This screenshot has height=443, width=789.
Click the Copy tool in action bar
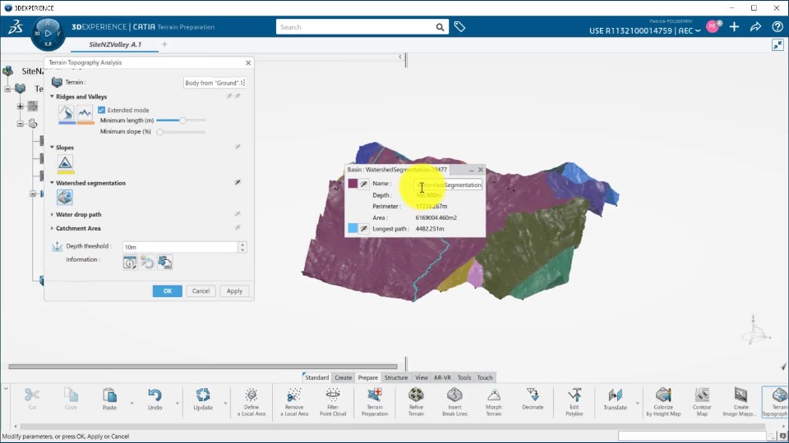pyautogui.click(x=71, y=400)
